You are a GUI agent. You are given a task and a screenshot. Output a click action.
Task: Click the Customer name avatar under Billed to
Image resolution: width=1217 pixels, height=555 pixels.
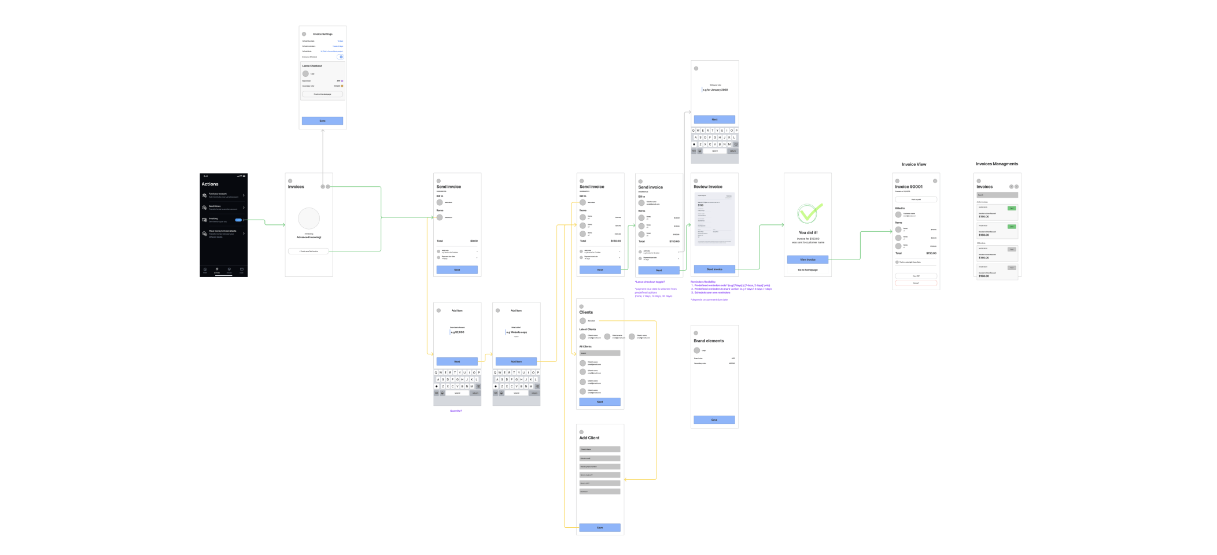(x=898, y=214)
